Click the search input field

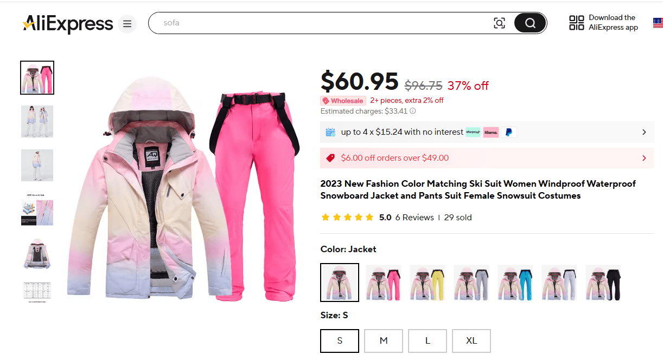pos(326,23)
